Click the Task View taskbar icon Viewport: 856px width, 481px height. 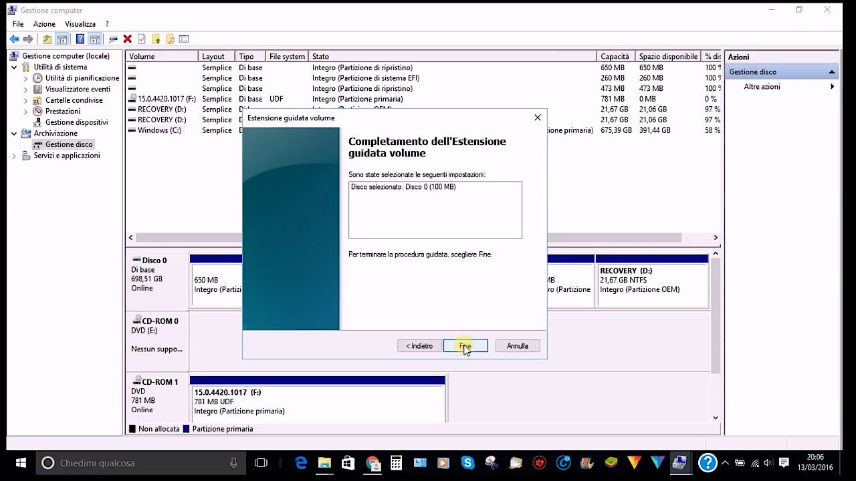261,463
